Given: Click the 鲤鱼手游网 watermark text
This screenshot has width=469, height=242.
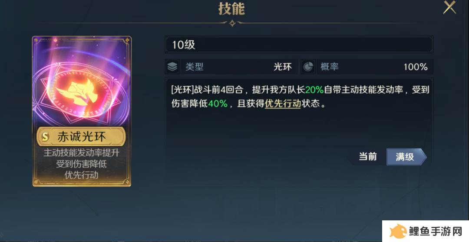Looking at the screenshot, I should click(x=436, y=232).
